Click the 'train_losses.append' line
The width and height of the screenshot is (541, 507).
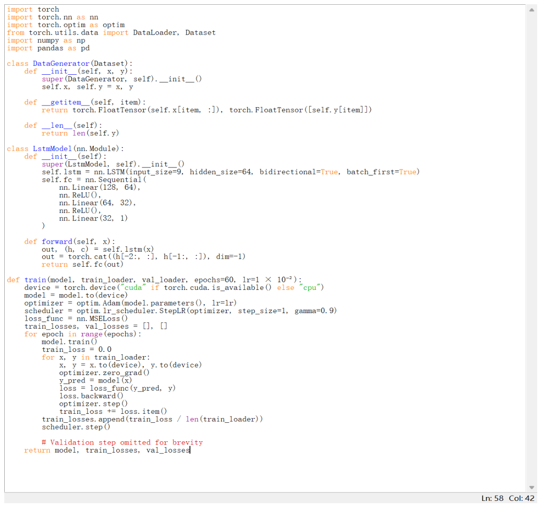[152, 420]
